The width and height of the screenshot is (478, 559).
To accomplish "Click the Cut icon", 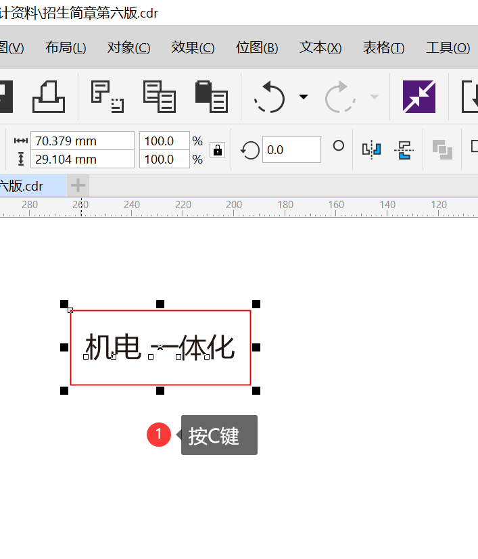I will click(107, 97).
